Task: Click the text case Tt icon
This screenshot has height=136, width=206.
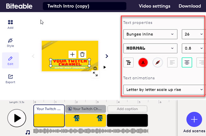Action: pos(129,63)
